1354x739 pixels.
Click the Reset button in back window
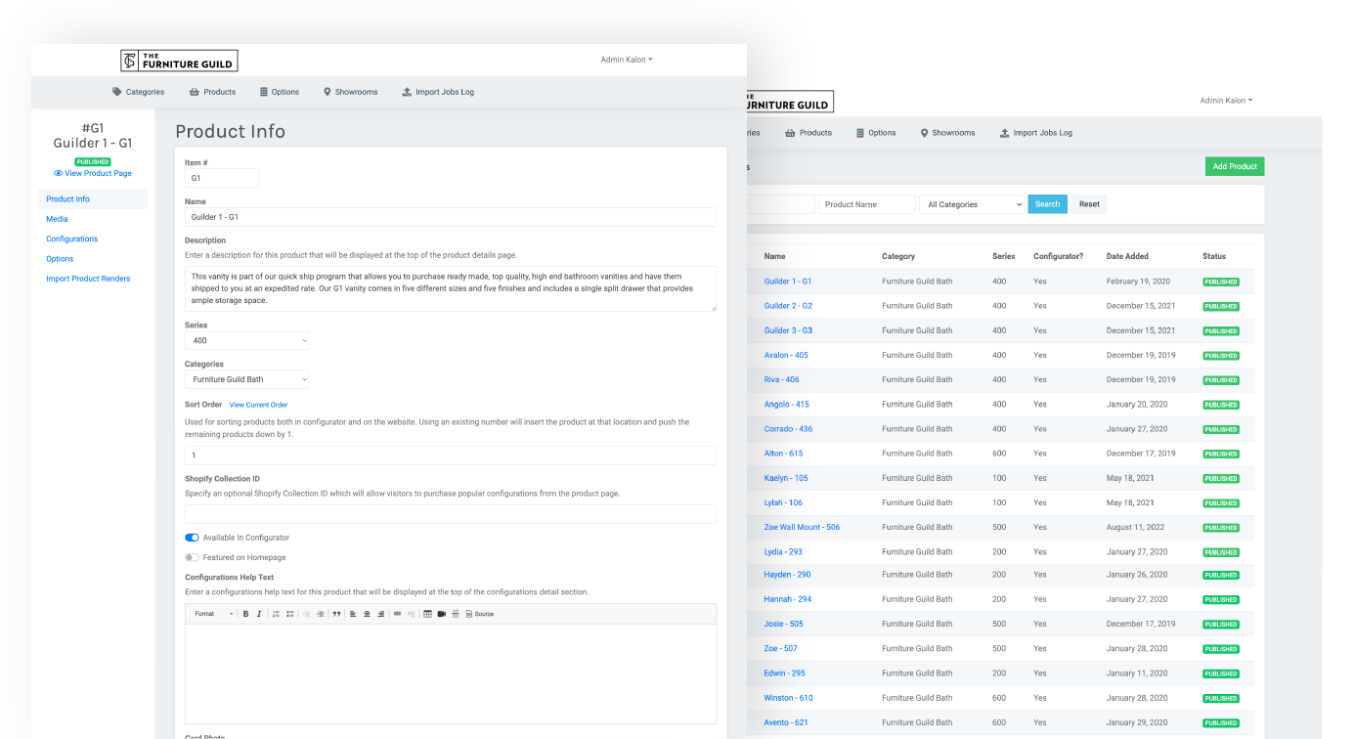coord(1089,204)
